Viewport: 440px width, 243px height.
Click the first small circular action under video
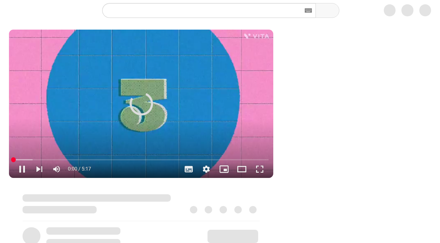pos(194,210)
